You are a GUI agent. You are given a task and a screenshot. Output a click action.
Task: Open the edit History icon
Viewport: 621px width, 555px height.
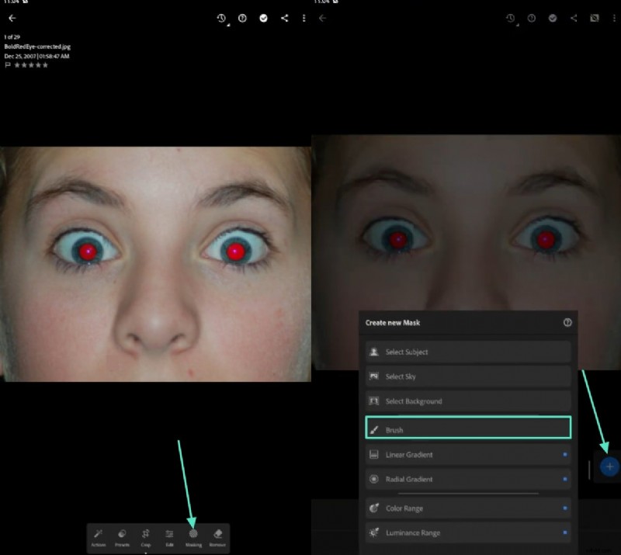[x=221, y=17]
